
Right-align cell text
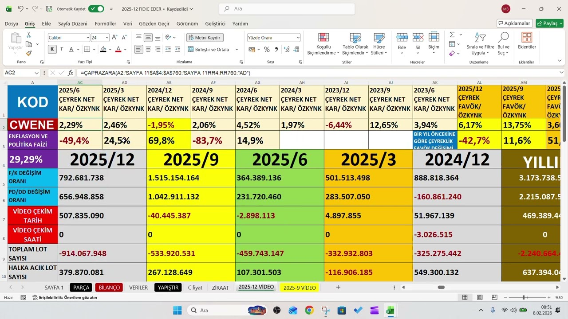pos(158,49)
